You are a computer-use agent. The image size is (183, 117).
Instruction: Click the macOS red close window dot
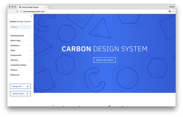coord(10,7)
